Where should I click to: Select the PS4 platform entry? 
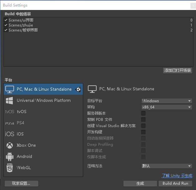(43, 123)
